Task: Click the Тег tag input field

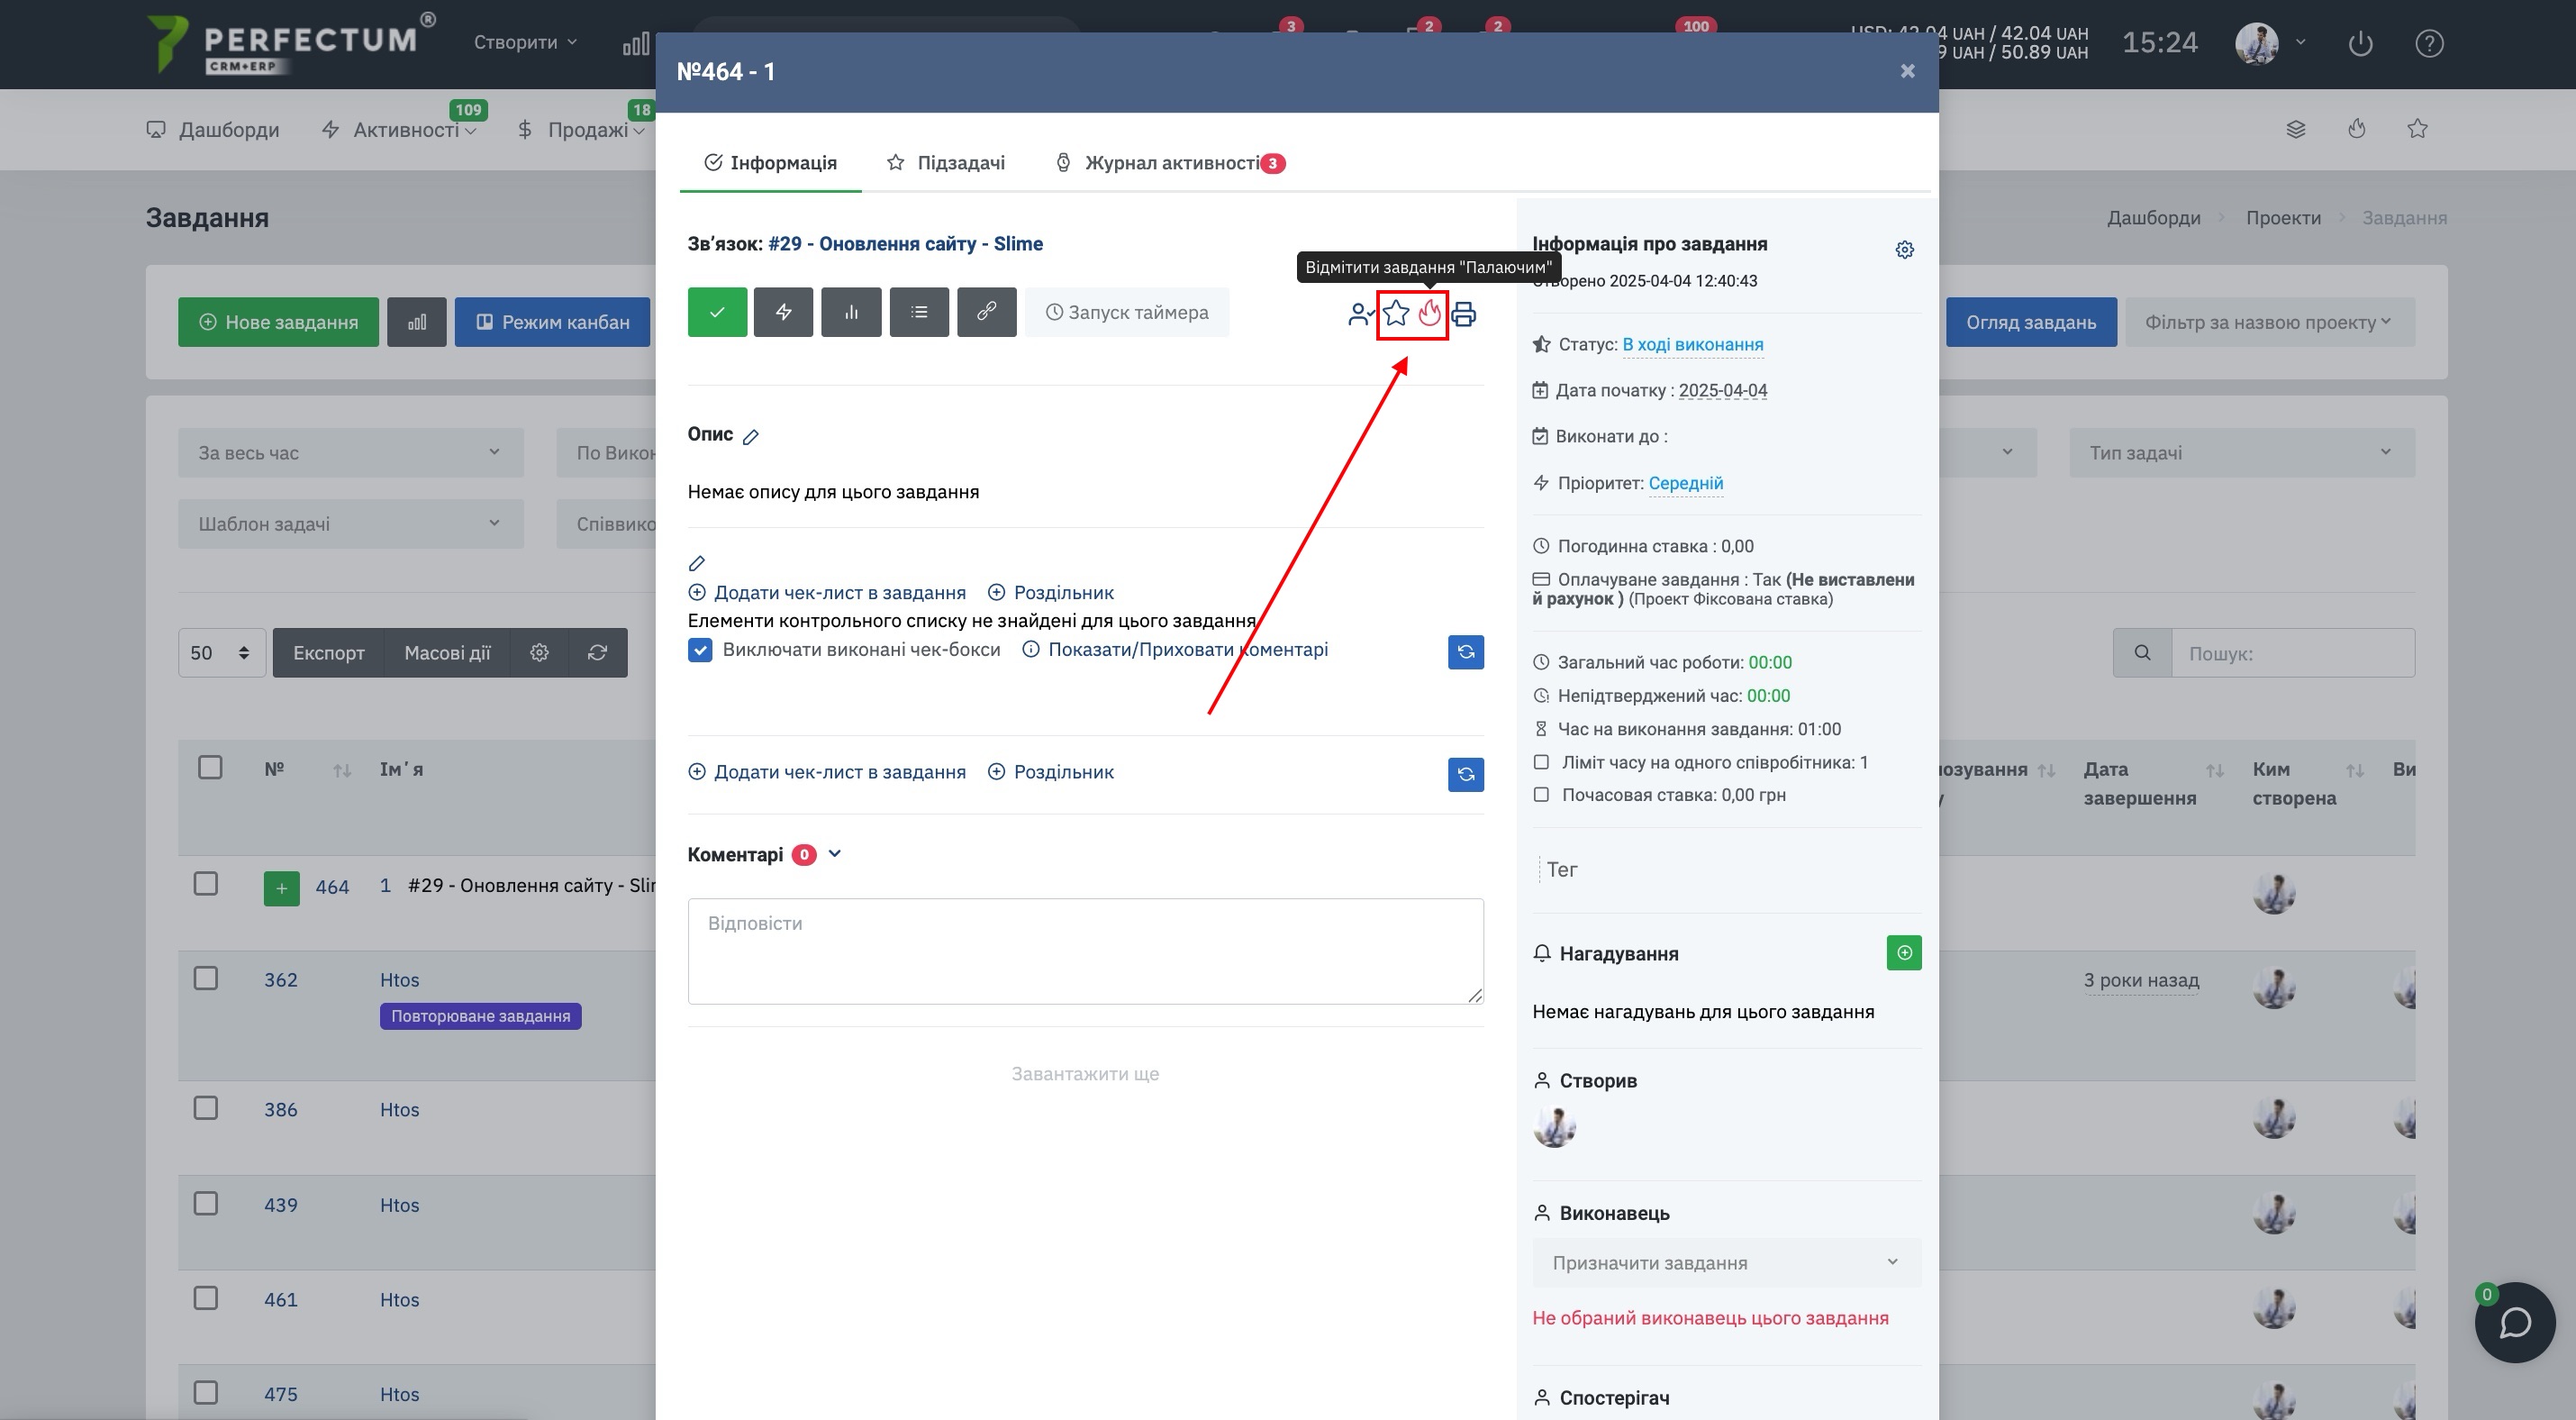Action: click(x=1727, y=870)
